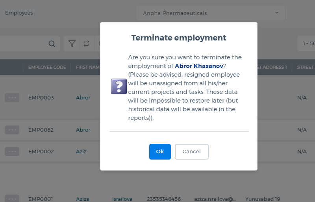Click the employee search input field
The image size is (315, 202).
[x=24, y=44]
